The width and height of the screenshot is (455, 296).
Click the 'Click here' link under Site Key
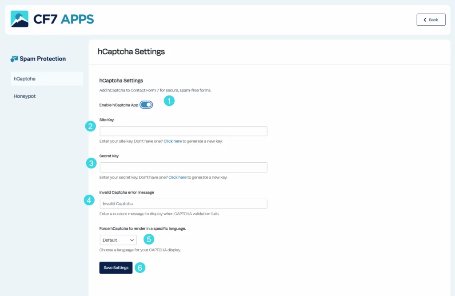pyautogui.click(x=173, y=141)
